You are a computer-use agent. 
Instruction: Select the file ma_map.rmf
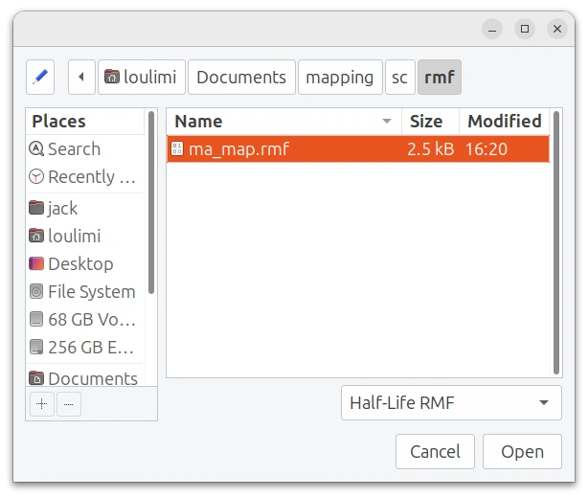(x=358, y=148)
